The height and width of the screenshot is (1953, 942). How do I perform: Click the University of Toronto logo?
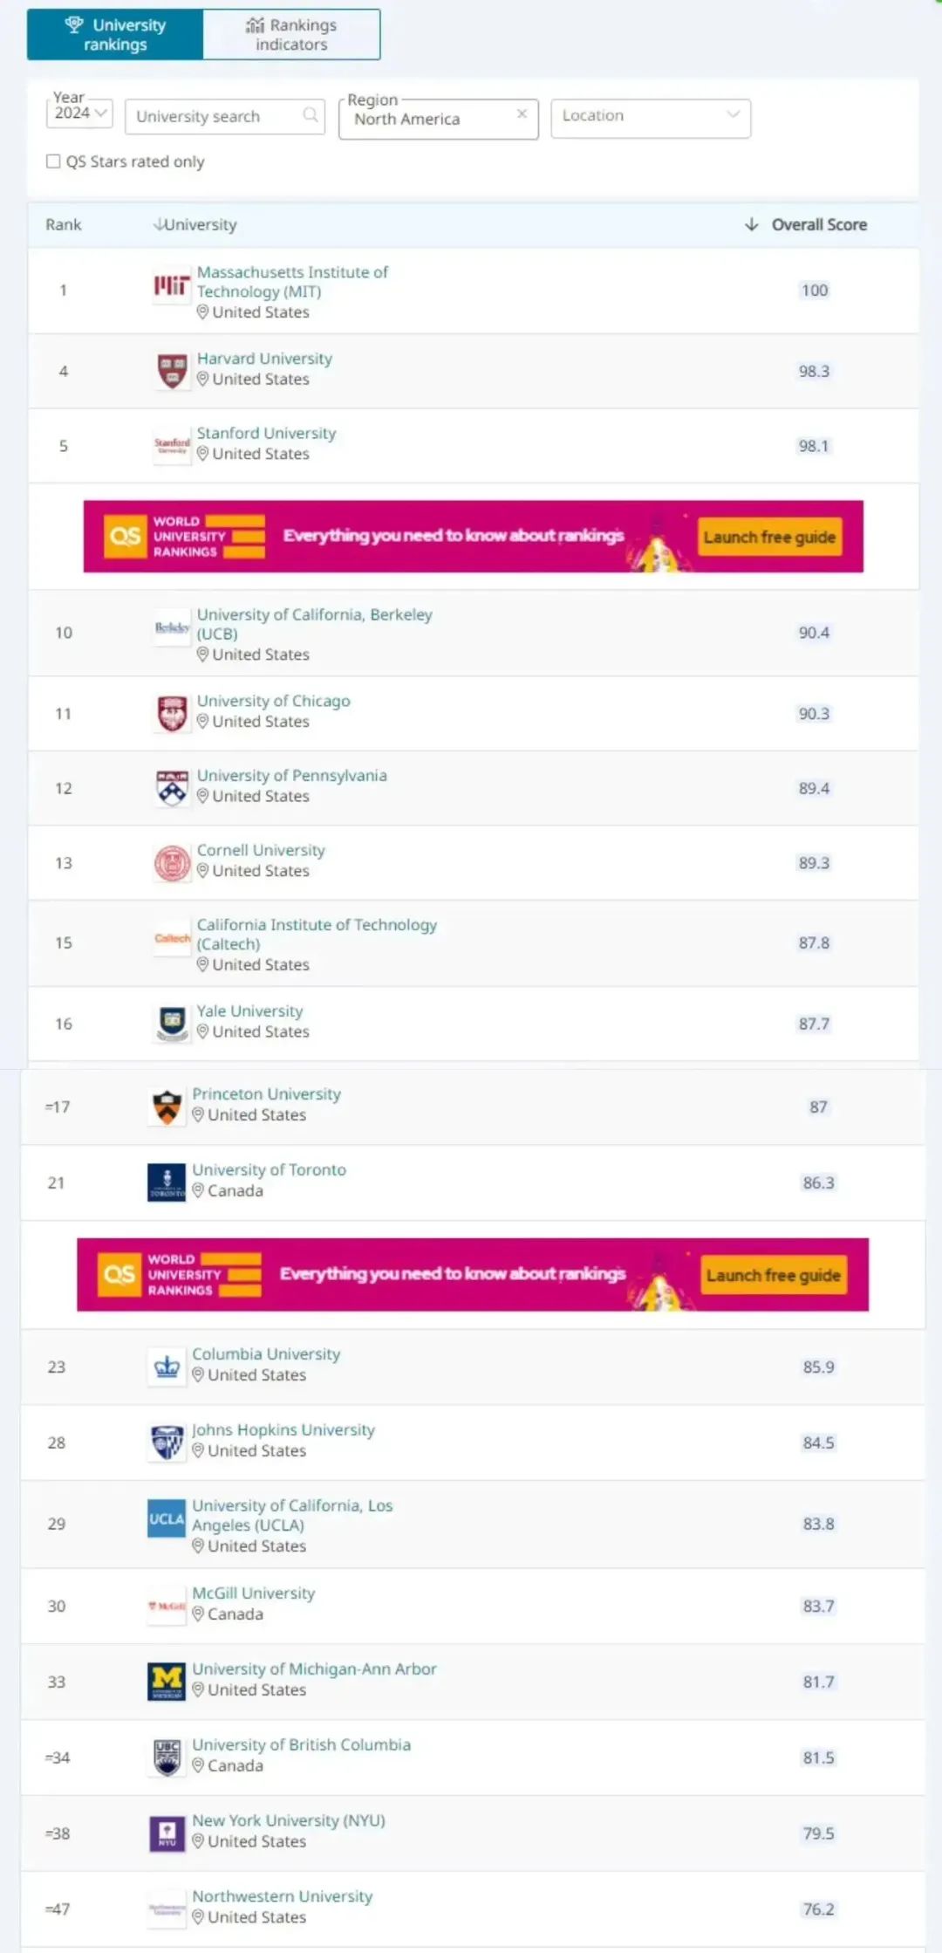pyautogui.click(x=167, y=1182)
